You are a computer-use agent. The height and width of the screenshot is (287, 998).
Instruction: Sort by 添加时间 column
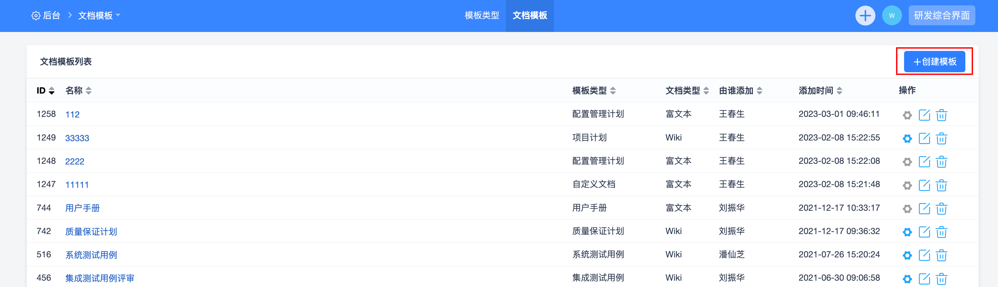(x=839, y=91)
